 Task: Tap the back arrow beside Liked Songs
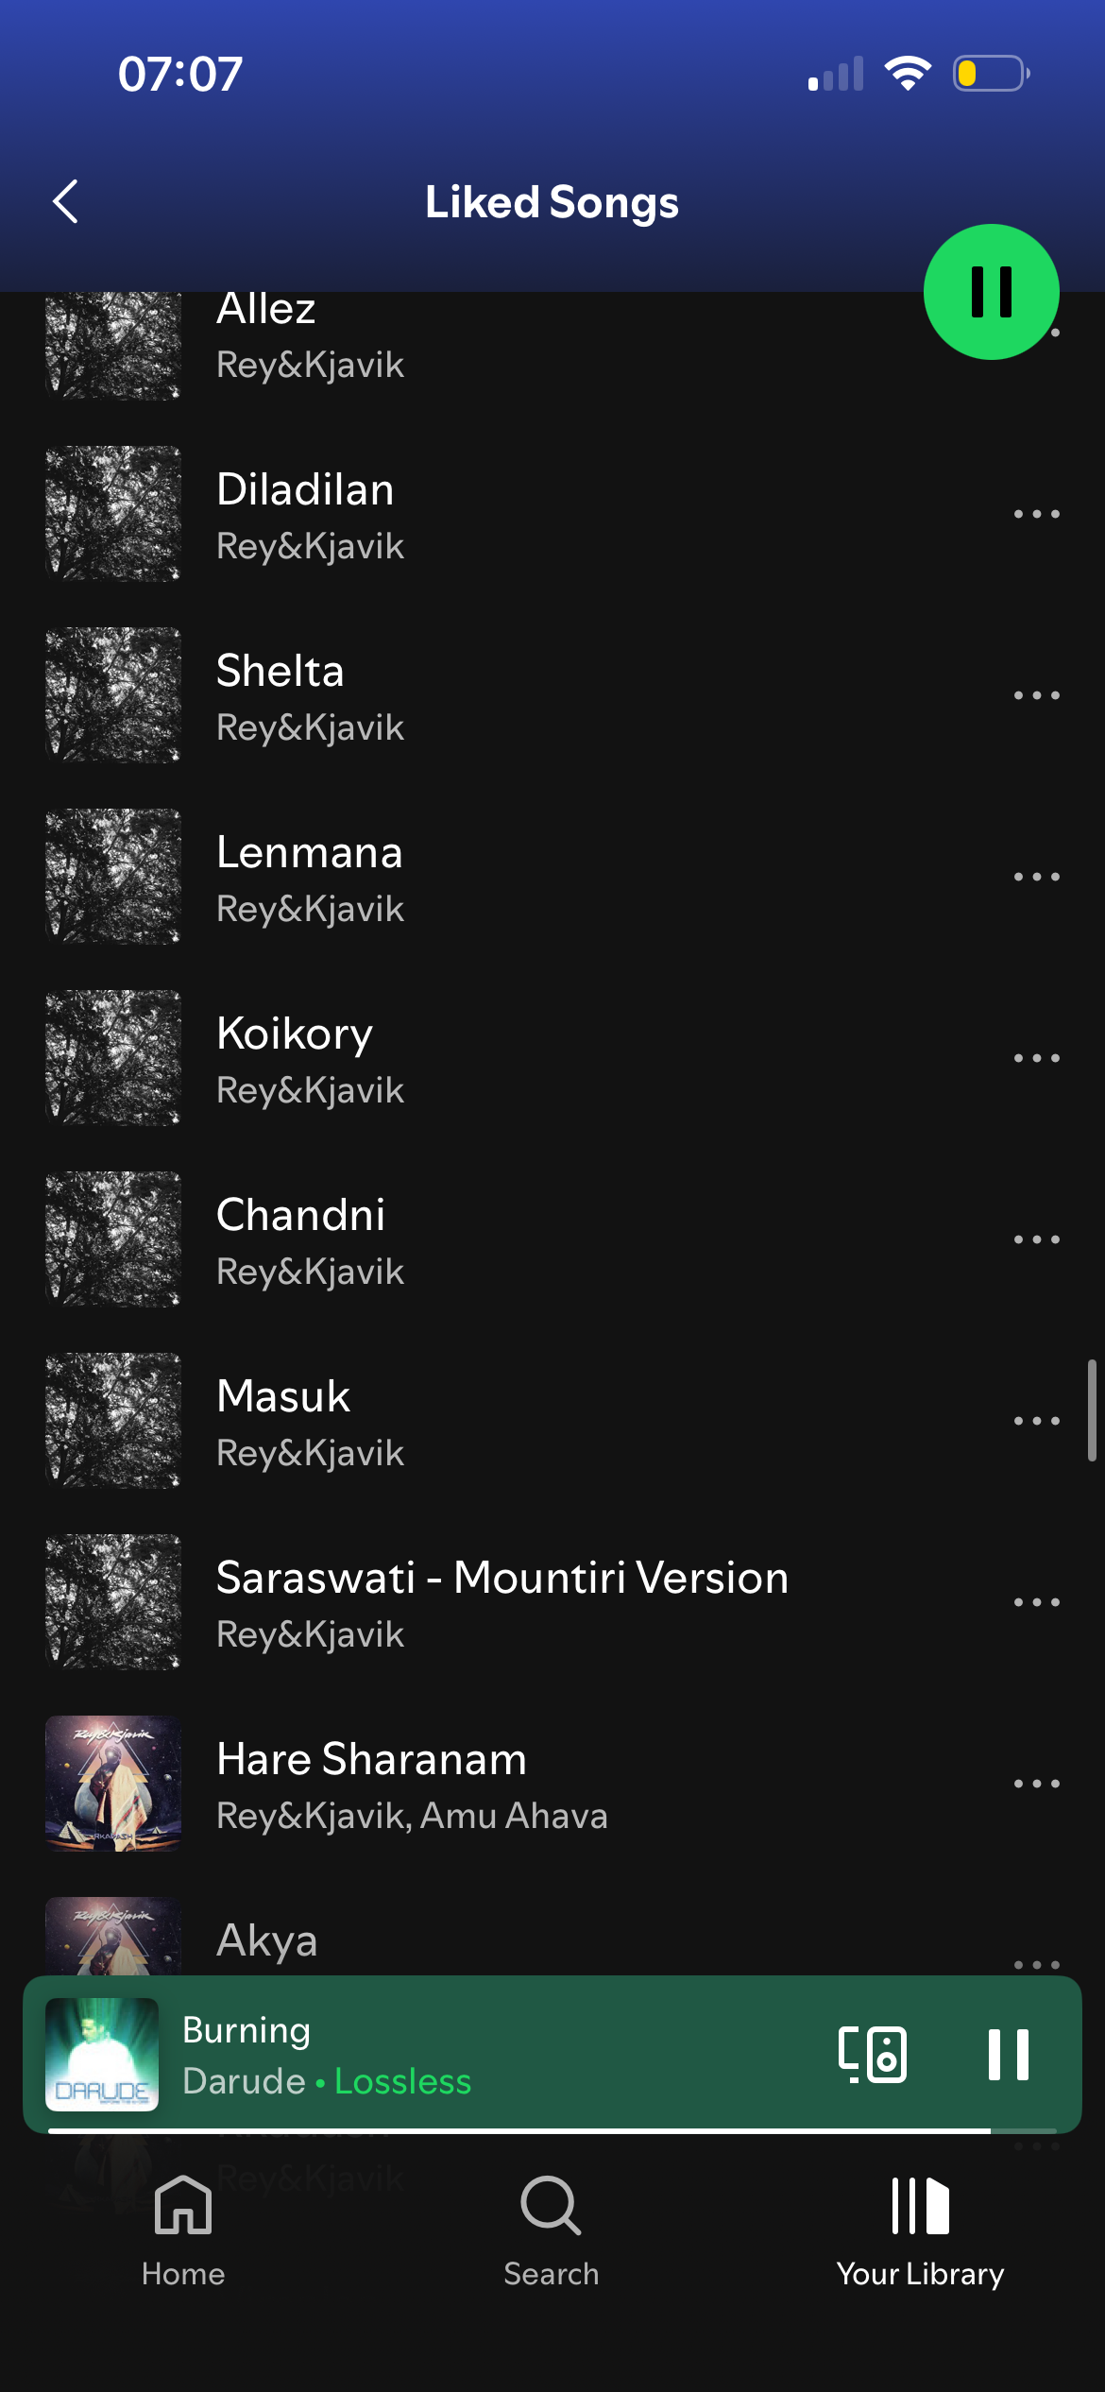pos(65,201)
